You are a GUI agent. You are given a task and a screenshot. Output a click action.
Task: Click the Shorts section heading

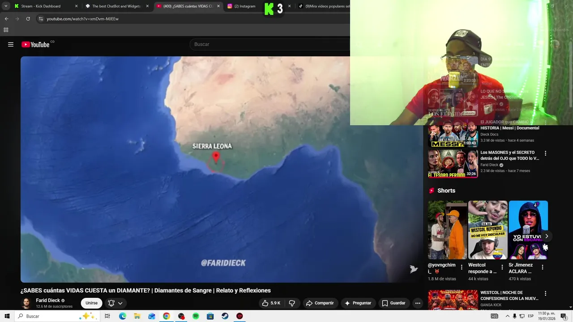point(446,191)
